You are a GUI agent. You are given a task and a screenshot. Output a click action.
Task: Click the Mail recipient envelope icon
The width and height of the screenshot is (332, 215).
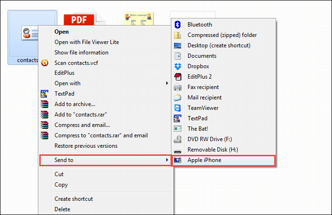click(178, 98)
